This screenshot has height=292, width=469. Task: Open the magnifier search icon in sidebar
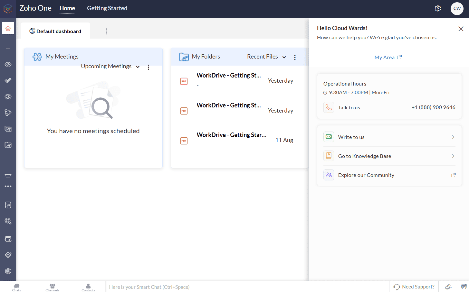(x=8, y=221)
